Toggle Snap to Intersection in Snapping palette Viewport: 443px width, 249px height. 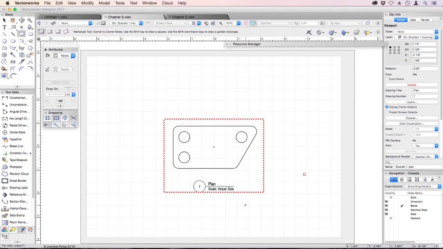click(x=73, y=118)
